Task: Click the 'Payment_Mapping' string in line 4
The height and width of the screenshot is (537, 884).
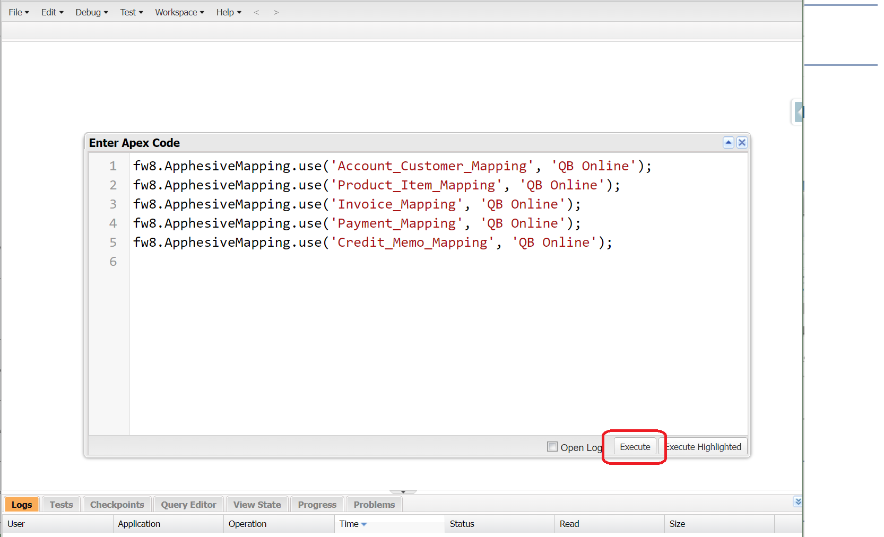Action: point(397,223)
